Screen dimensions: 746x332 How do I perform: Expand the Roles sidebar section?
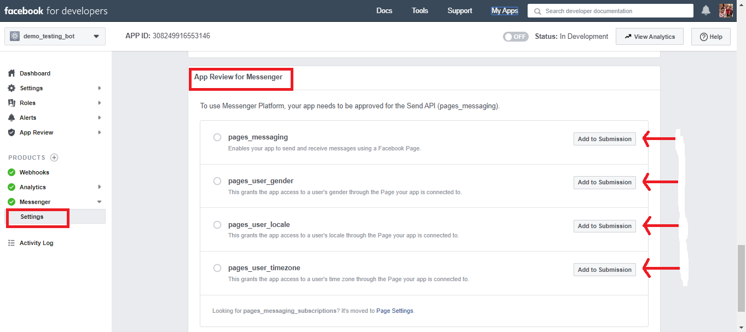(99, 102)
